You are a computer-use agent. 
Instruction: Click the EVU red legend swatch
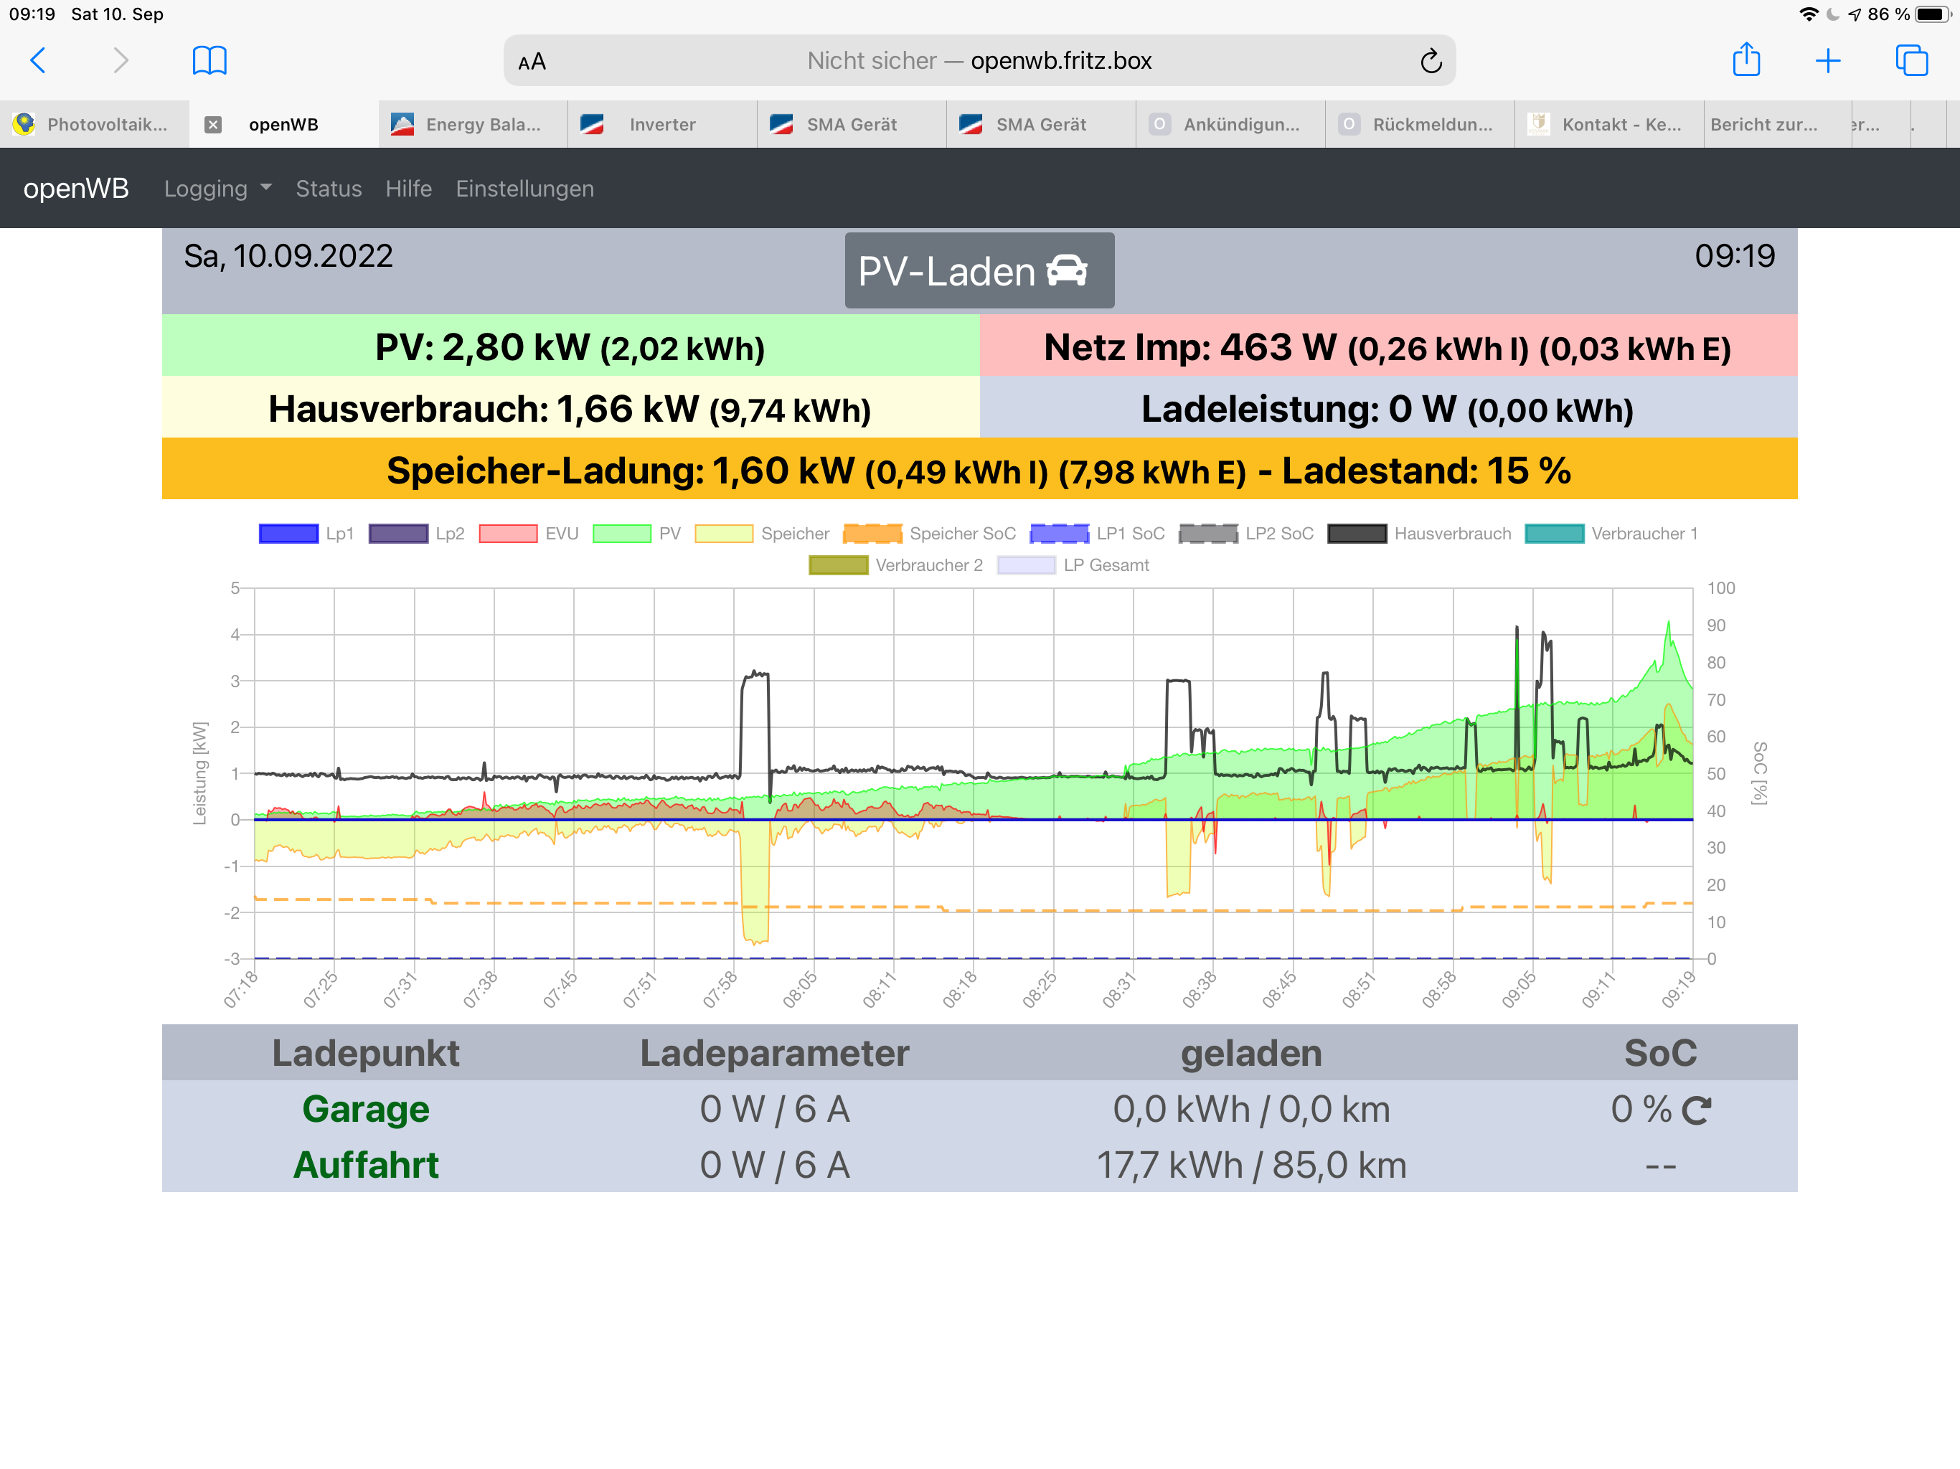click(x=508, y=534)
